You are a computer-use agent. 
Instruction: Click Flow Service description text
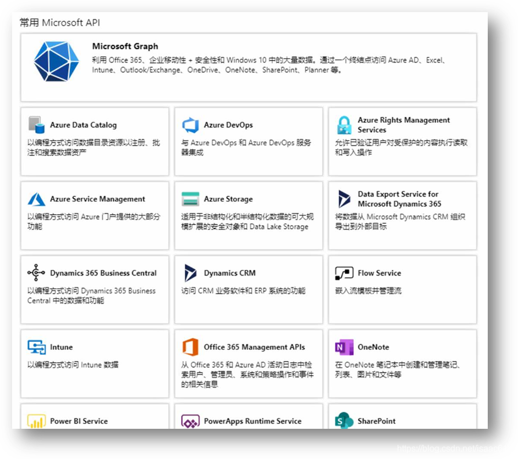click(x=368, y=290)
